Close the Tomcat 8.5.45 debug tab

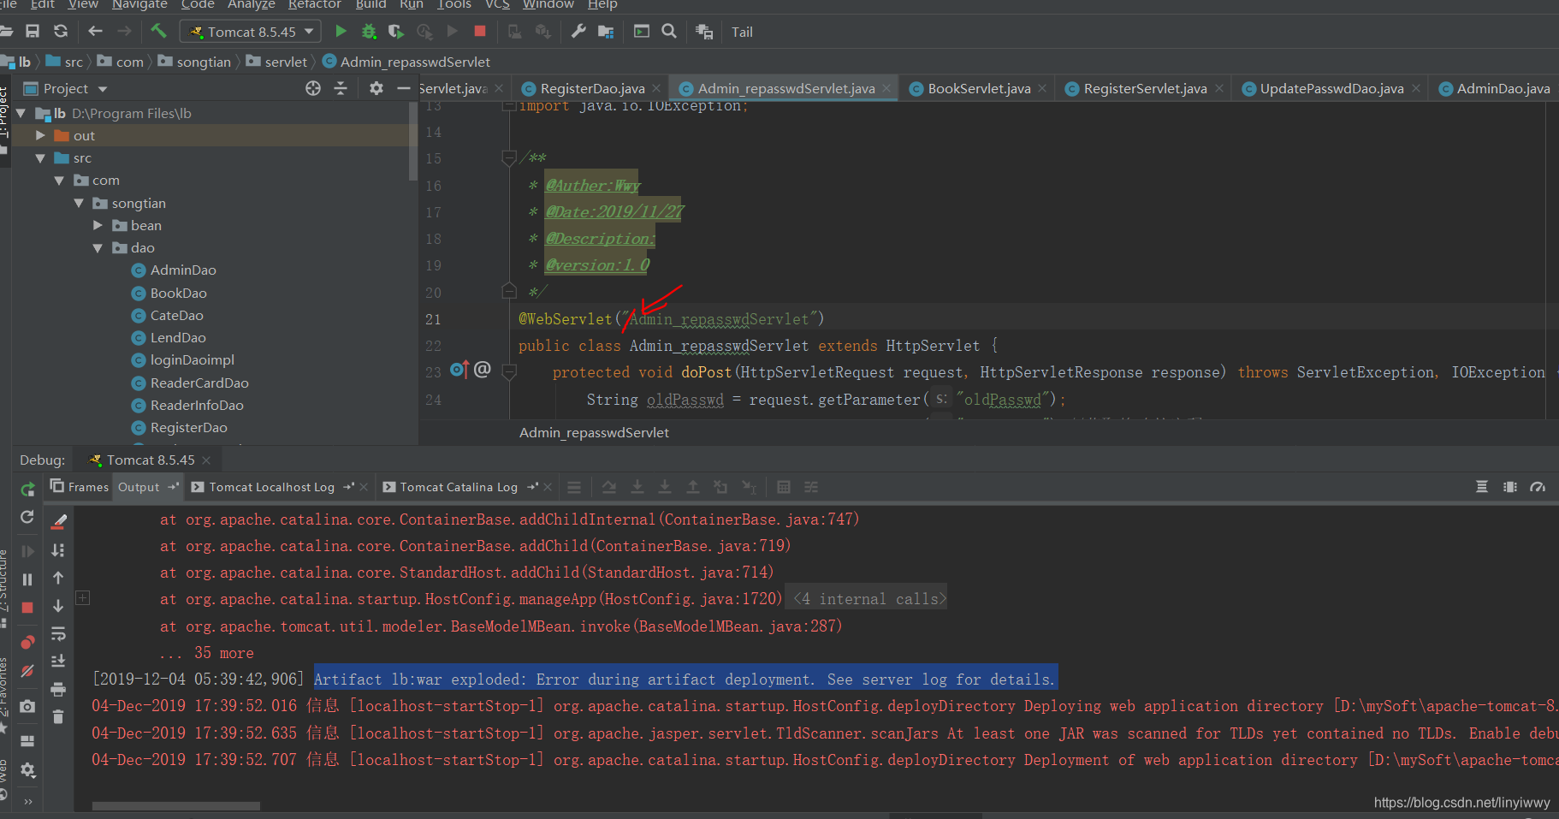[x=206, y=460]
